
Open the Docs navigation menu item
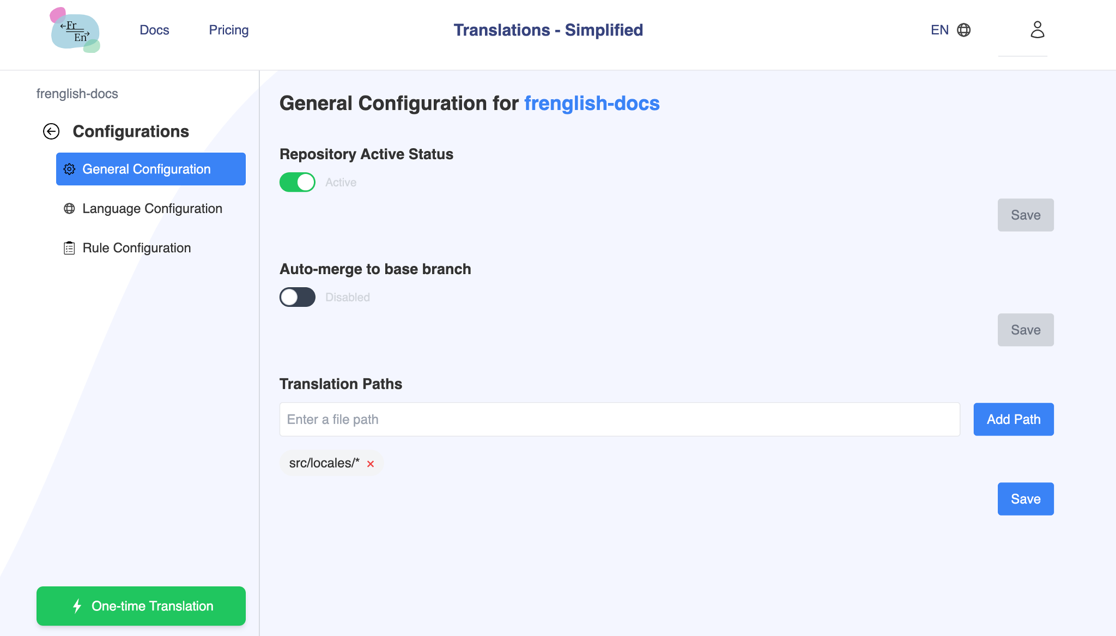pyautogui.click(x=154, y=29)
